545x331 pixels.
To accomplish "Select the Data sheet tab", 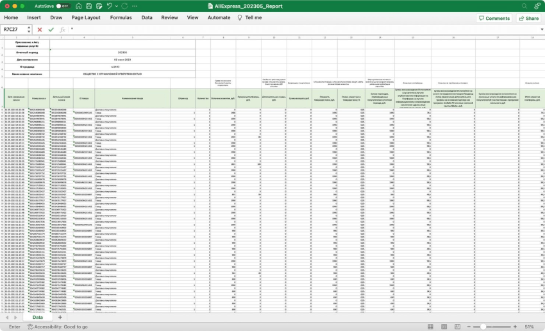I will point(38,317).
